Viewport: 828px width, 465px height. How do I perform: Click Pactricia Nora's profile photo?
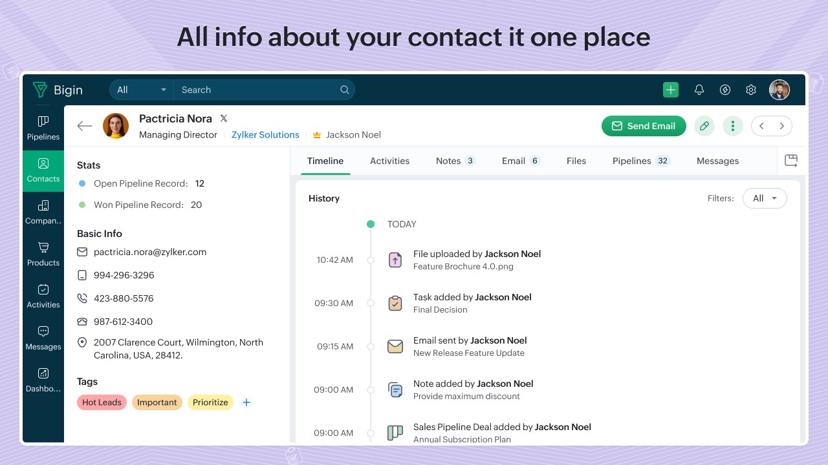tap(116, 126)
